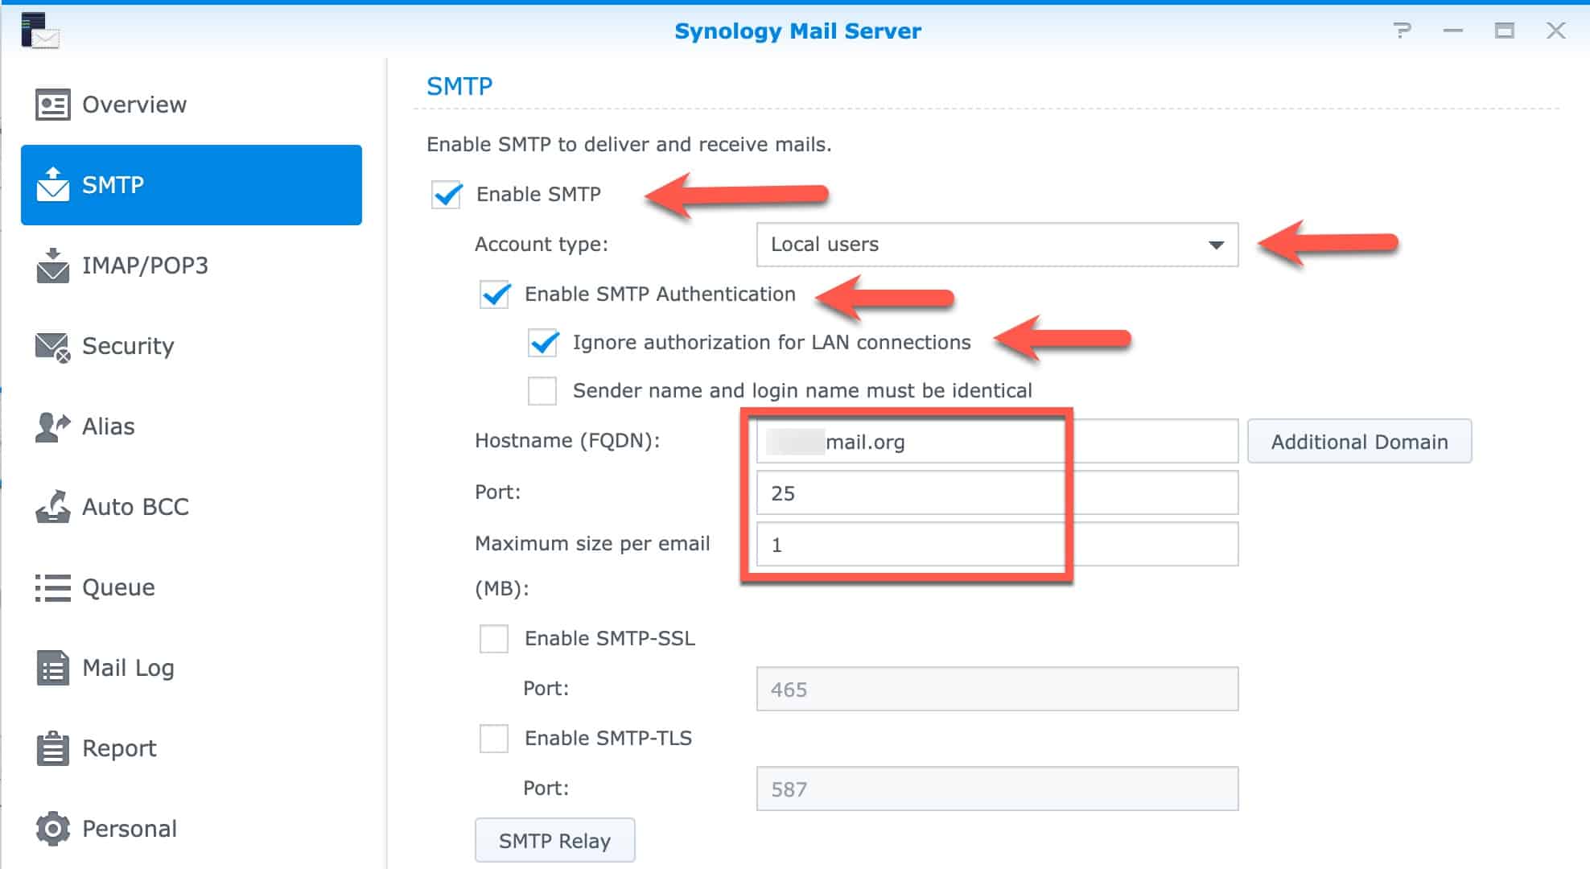Screen dimensions: 1590x869
Task: Click the Synology Mail Server app icon
Action: tap(40, 31)
